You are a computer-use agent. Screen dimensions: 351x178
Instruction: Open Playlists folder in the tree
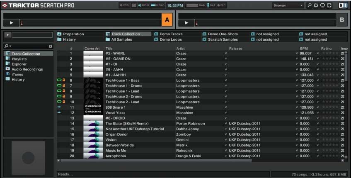point(19,59)
